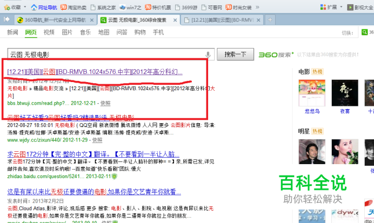Open the 网址导航 bookmark
The width and height of the screenshot is (374, 223).
(44, 8)
